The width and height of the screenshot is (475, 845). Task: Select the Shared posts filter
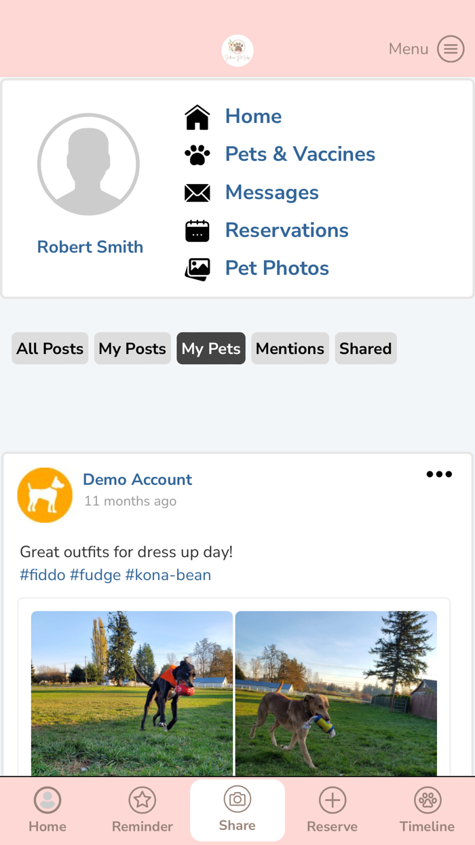pyautogui.click(x=366, y=348)
